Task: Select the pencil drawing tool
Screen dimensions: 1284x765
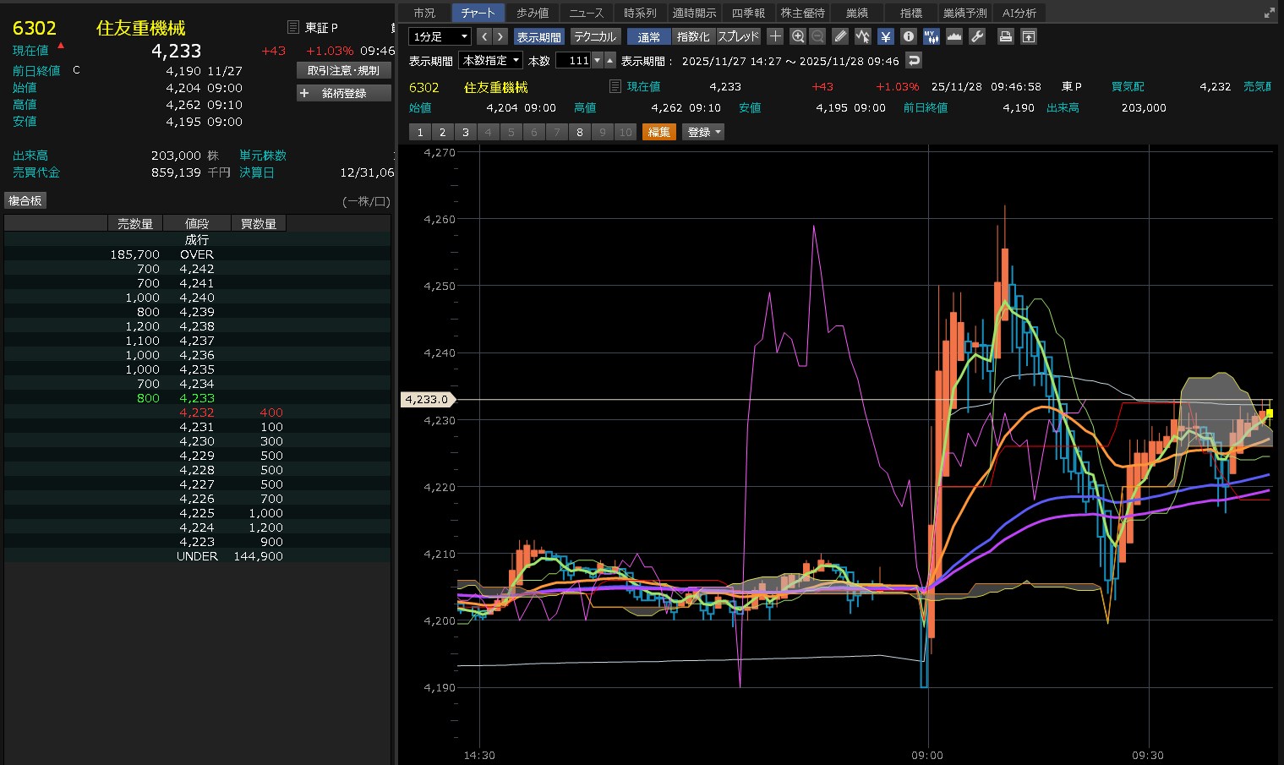Action: pyautogui.click(x=839, y=36)
